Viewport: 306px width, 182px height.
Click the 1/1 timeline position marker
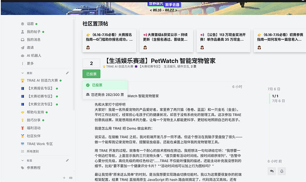[275, 96]
